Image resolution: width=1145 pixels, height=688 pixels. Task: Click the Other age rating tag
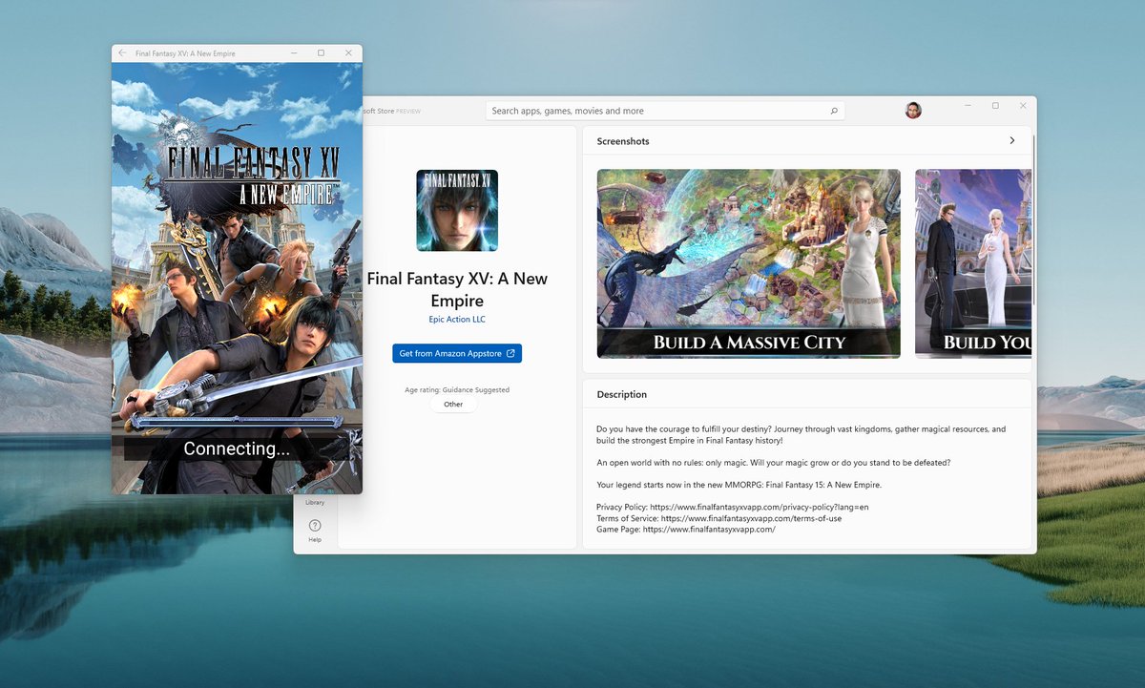453,404
